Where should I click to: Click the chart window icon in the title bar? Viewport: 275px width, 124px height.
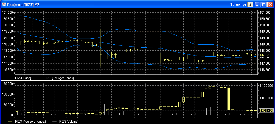[4, 4]
